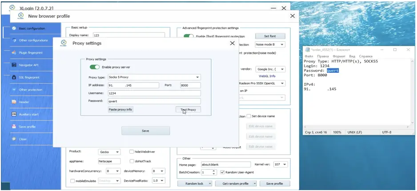Click highlighted 'qwert' text in Notepad
Image resolution: width=417 pixels, height=191 pixels.
coord(333,71)
